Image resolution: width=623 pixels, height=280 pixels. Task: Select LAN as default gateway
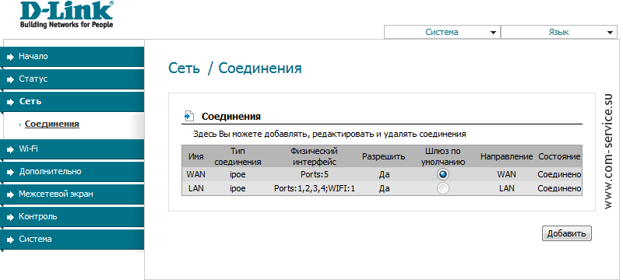coord(442,188)
